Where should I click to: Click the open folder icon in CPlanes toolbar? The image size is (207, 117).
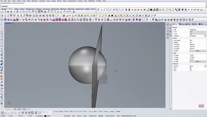coord(45,12)
